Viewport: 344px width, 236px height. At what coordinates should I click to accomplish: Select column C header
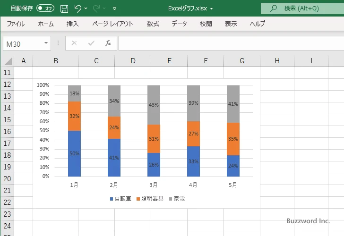96,61
